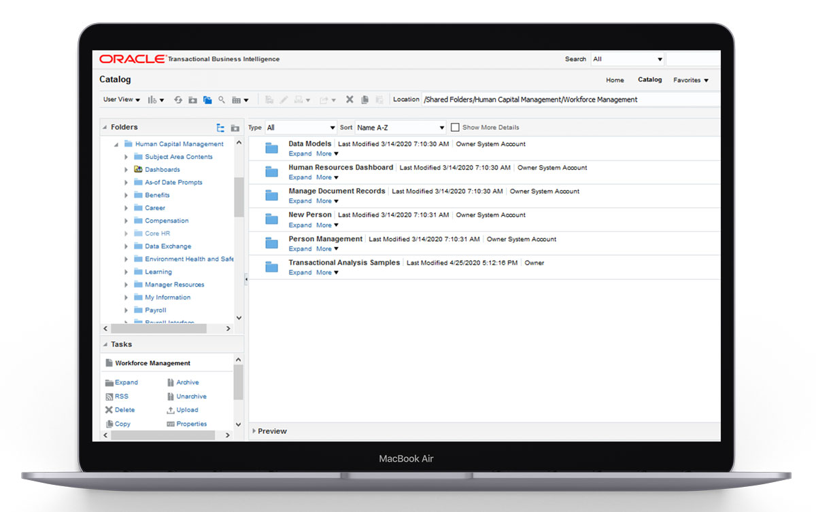Open the Favorites menu

pos(691,80)
